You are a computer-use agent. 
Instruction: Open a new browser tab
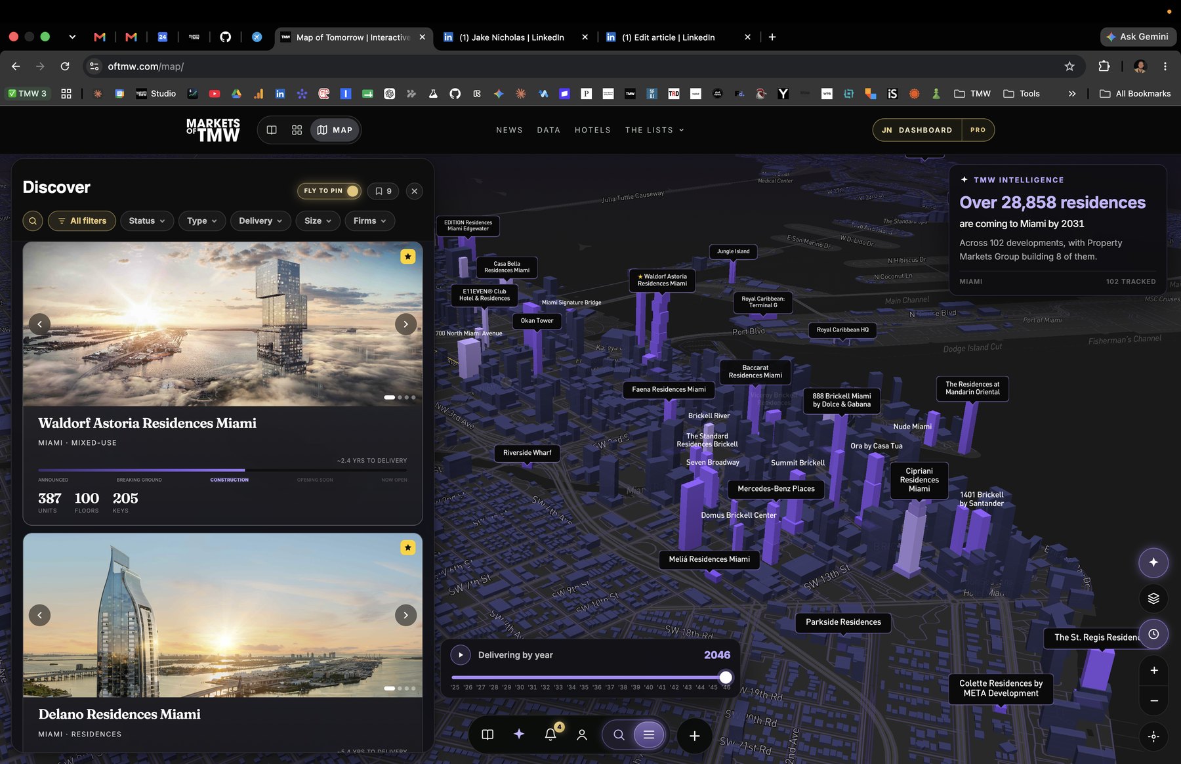coord(772,37)
